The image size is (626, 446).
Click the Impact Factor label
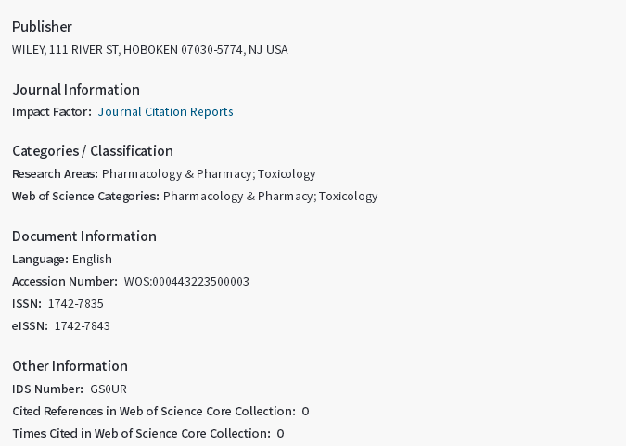click(52, 112)
